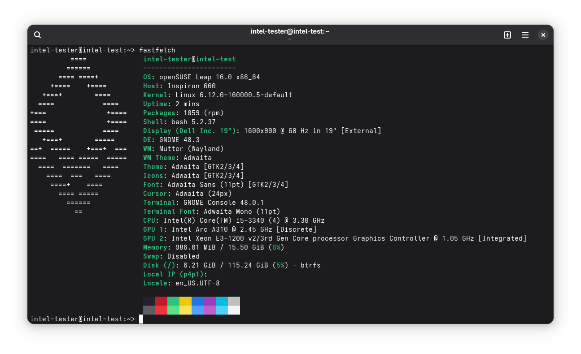This screenshot has height=354, width=581.
Task: Click the Intel Core i5-3340 CPU line
Action: pos(234,220)
